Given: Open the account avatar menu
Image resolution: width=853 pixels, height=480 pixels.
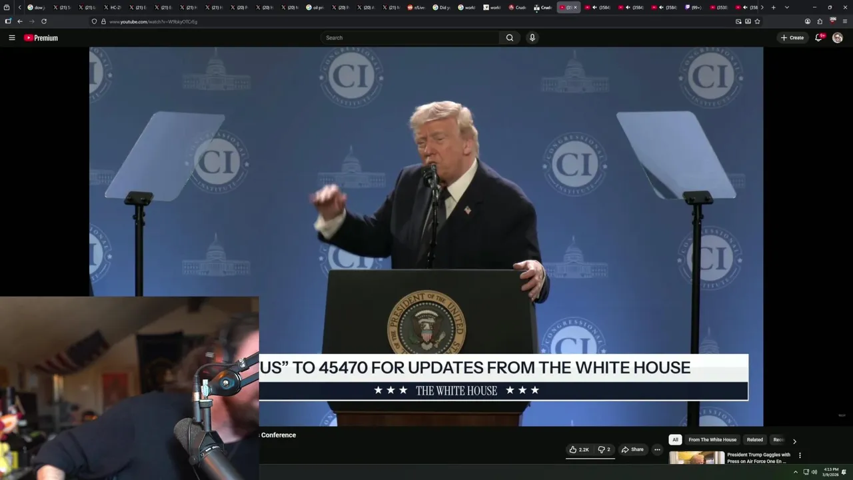Looking at the screenshot, I should (x=838, y=38).
